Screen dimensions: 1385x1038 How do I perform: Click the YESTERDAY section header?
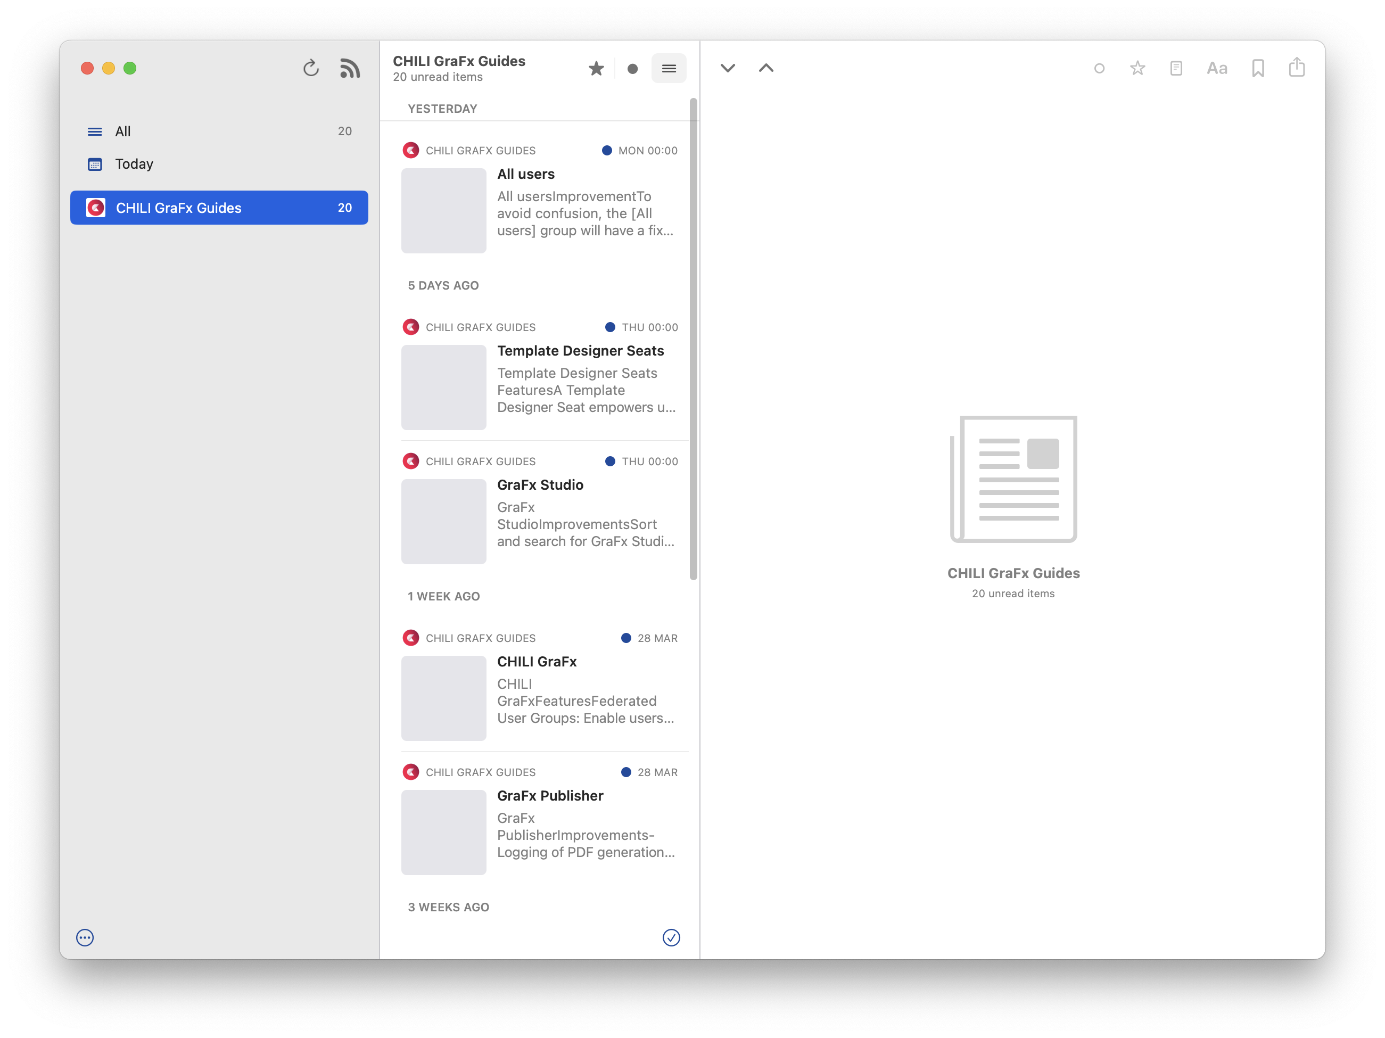(443, 109)
